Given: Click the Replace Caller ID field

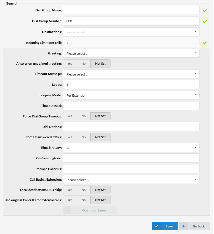Looking at the screenshot, I should 131,169.
